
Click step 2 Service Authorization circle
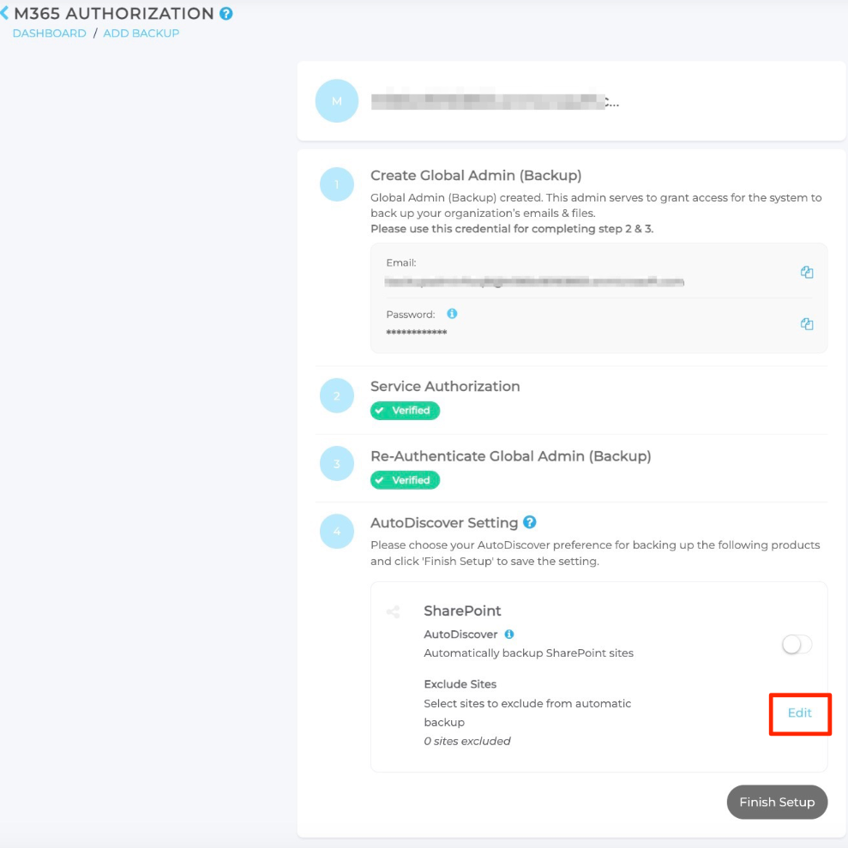click(336, 396)
